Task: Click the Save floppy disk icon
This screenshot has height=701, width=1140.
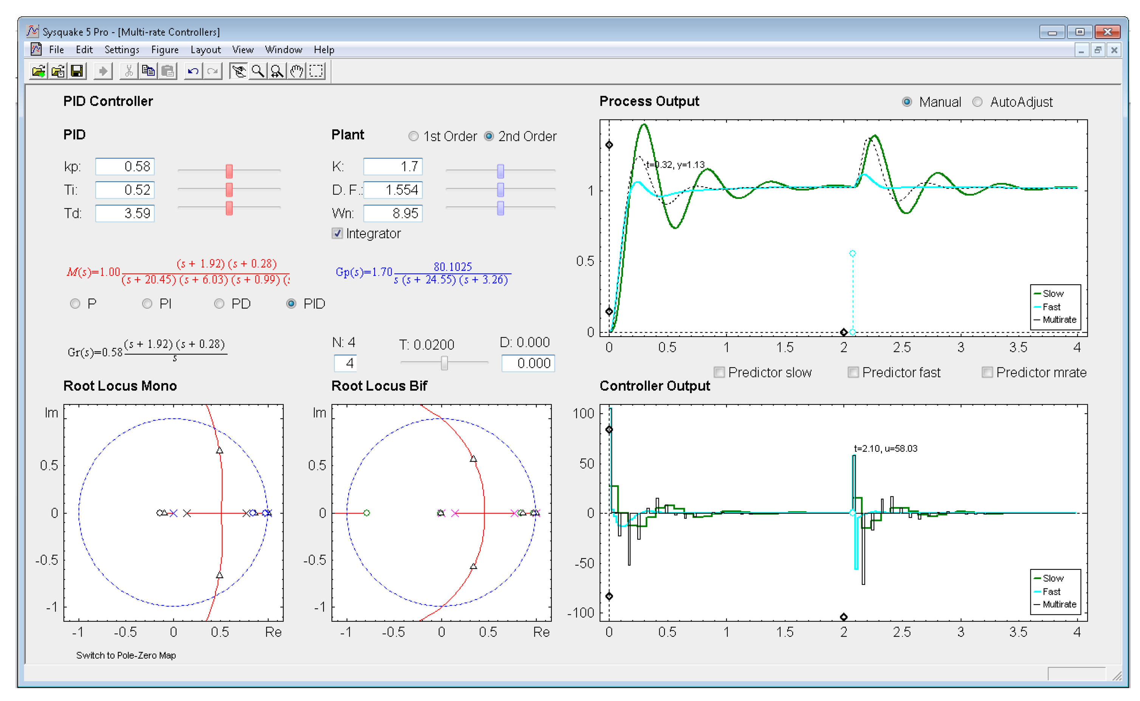Action: (77, 71)
